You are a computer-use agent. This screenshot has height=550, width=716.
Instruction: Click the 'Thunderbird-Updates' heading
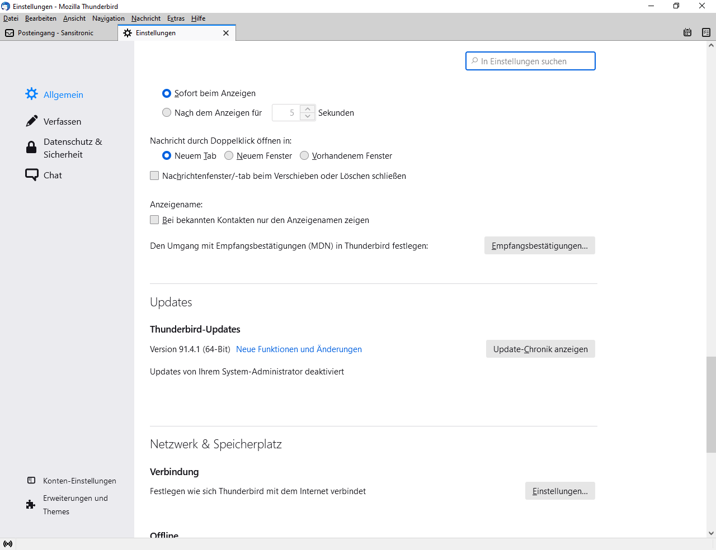tap(195, 329)
